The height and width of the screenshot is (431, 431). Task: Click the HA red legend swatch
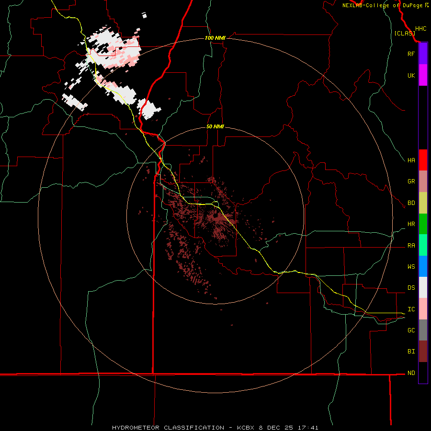[x=423, y=160]
